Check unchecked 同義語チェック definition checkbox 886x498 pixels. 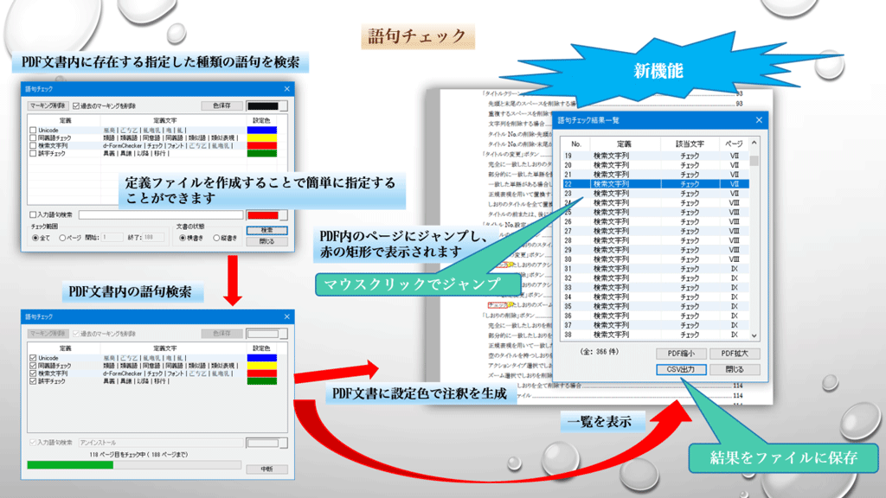(x=33, y=137)
